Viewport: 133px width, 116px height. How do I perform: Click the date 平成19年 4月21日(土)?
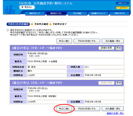(x=38, y=89)
